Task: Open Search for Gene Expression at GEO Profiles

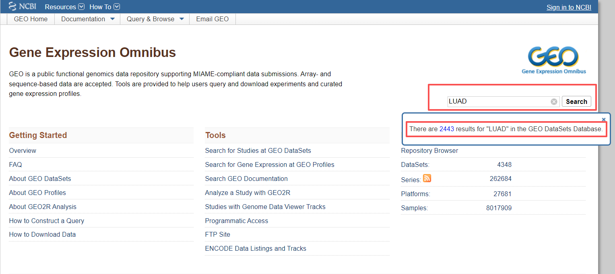Action: click(x=270, y=164)
